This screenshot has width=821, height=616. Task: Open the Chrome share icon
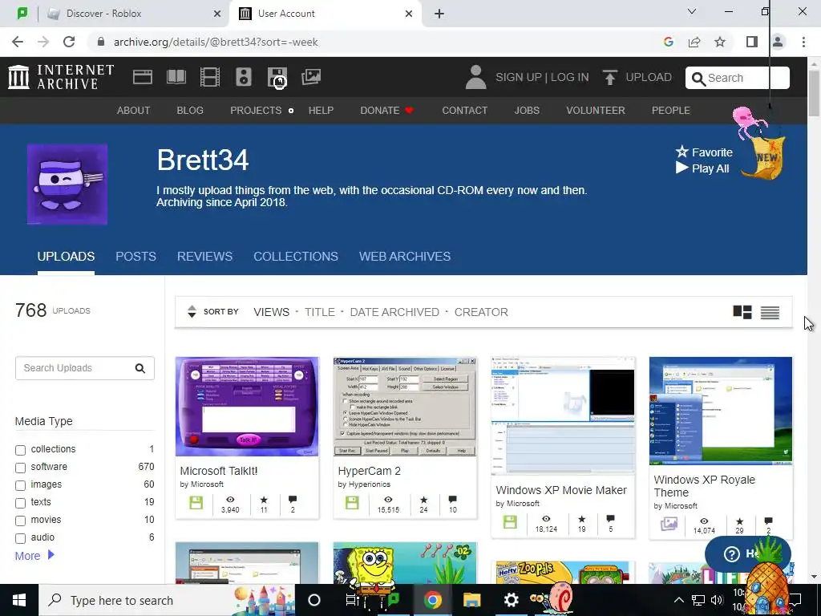point(694,42)
